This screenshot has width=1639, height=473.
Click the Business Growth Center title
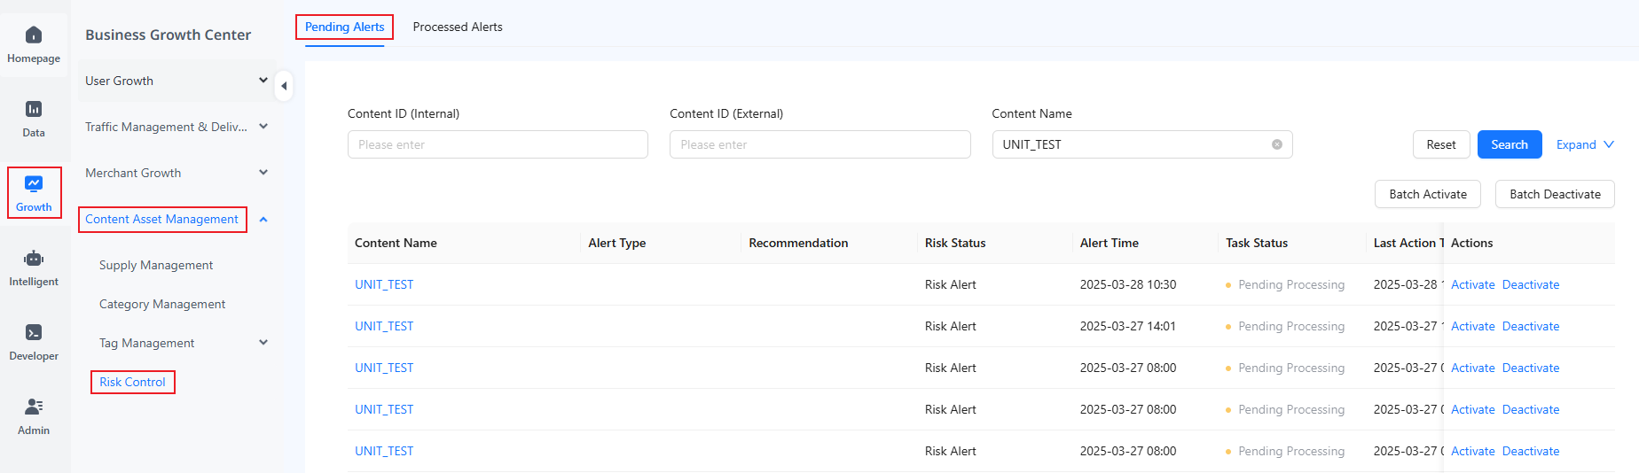(x=168, y=35)
